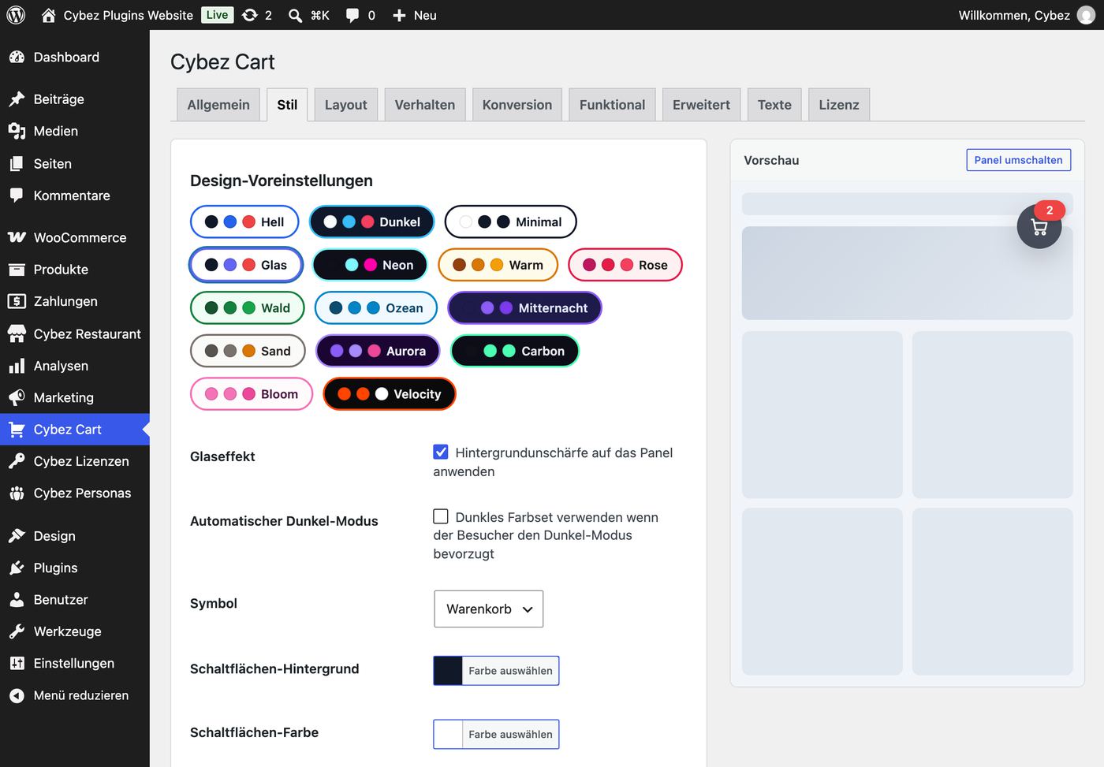
Task: Open the Schaltflächen-Farbe white color swatch
Action: point(448,734)
